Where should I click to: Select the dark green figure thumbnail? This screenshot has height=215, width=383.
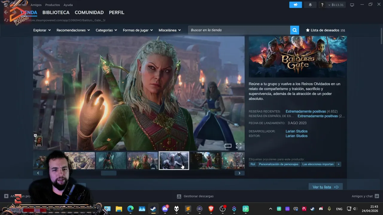(x=111, y=161)
